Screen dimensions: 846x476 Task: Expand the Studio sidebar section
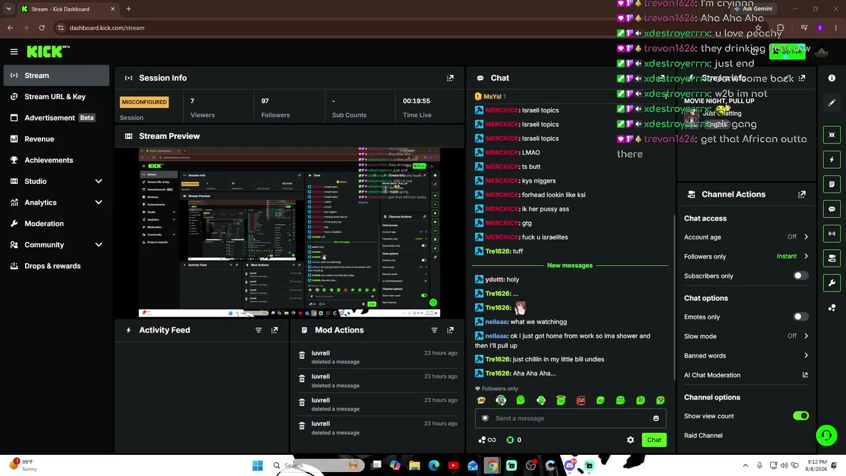(98, 181)
